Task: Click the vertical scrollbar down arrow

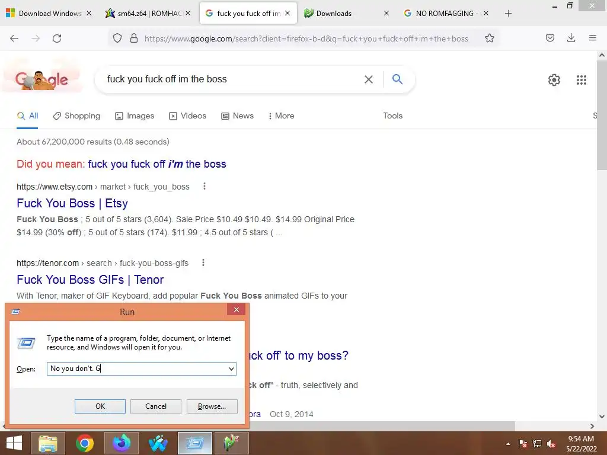Action: [x=602, y=416]
